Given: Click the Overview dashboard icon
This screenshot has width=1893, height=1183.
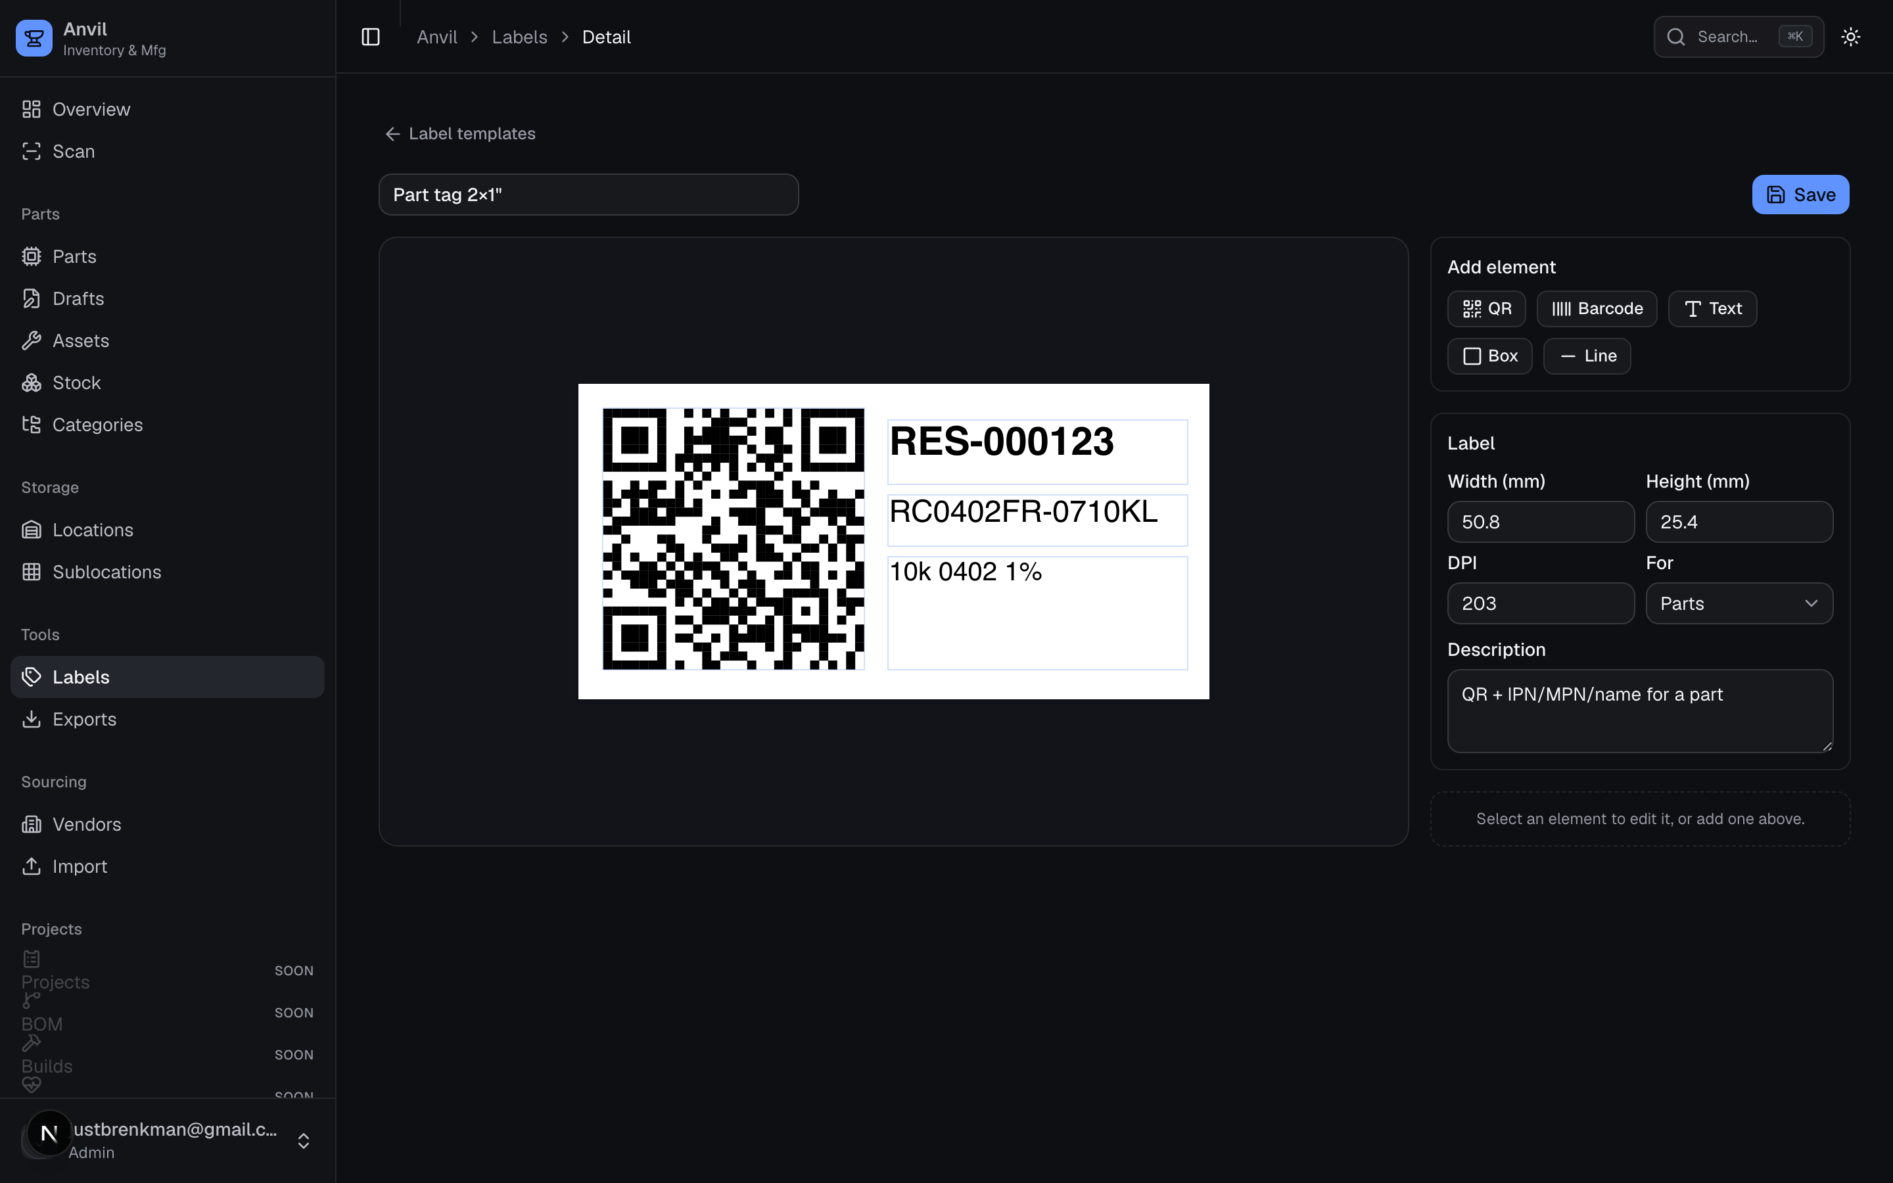Looking at the screenshot, I should click(x=32, y=110).
